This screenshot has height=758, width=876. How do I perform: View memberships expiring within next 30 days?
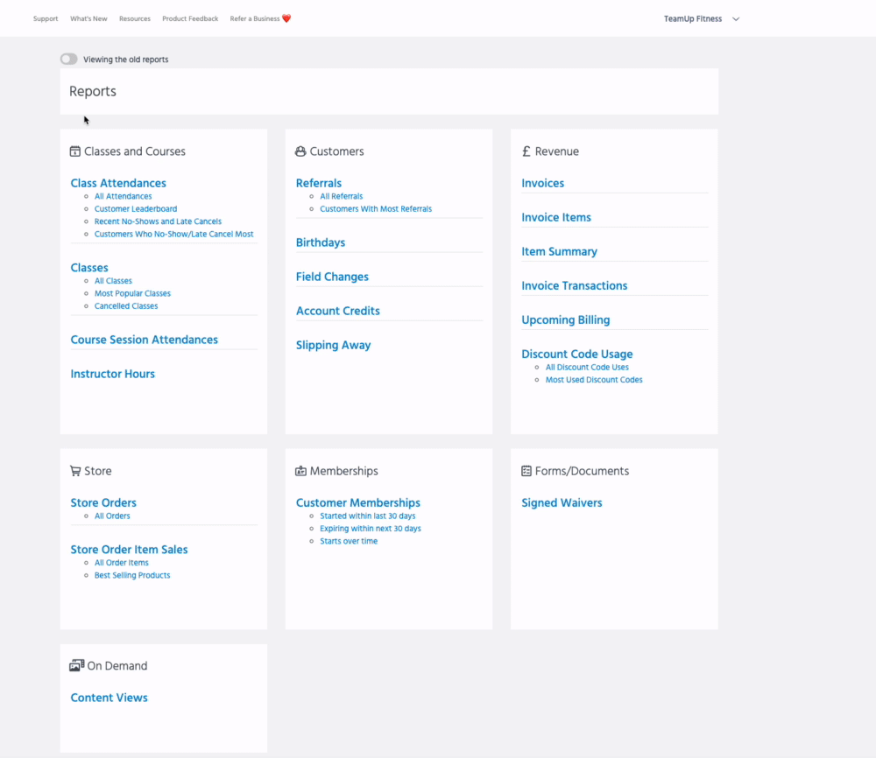[370, 529]
